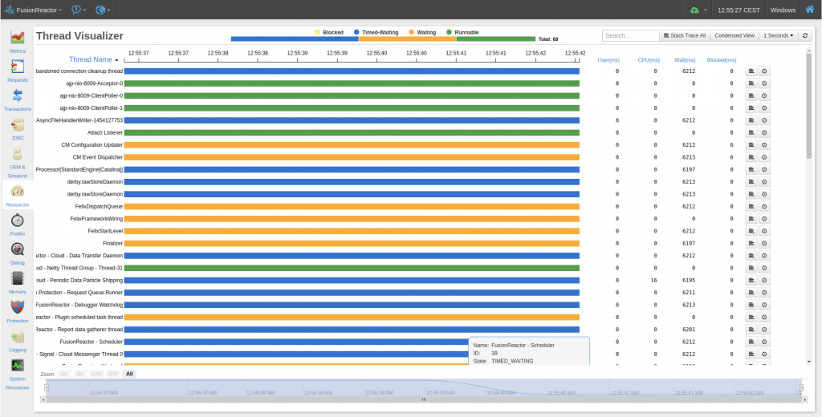Click the navigator scroll-right arrow

click(804, 399)
